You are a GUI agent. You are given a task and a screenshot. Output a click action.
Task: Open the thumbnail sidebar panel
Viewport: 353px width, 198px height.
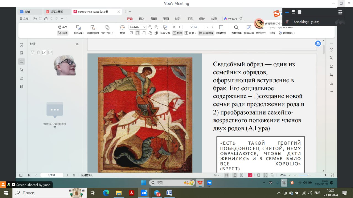(x=22, y=53)
